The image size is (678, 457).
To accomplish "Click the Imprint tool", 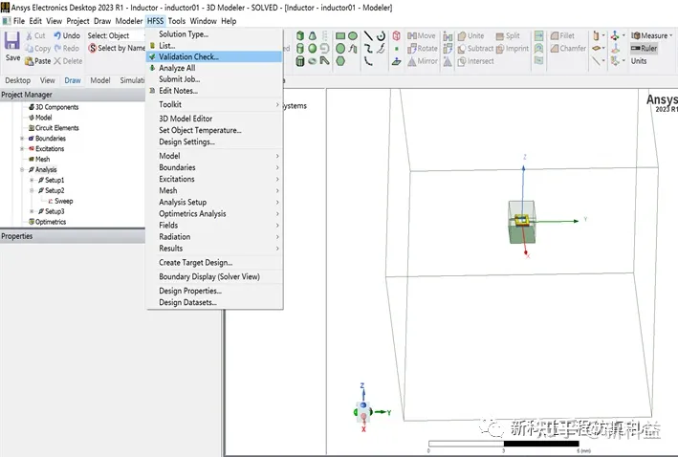I will tap(513, 49).
